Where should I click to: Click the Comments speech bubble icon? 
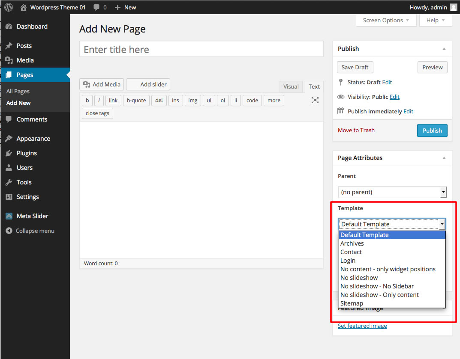(x=9, y=119)
